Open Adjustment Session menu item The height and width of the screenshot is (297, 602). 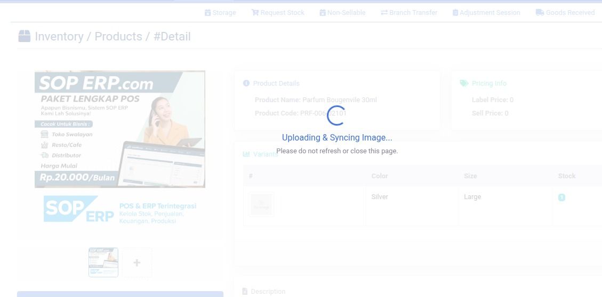point(486,13)
